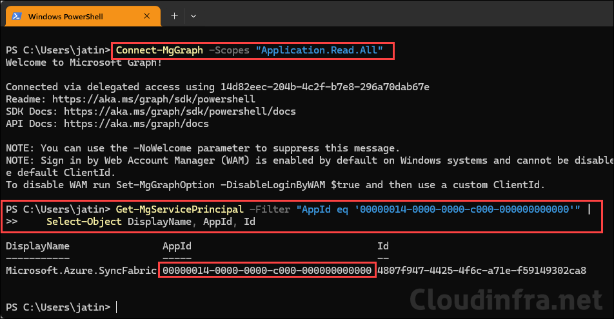Click the last PS C:\Users\jatin> prompt
Screen dimensions: 614x319
coord(58,307)
